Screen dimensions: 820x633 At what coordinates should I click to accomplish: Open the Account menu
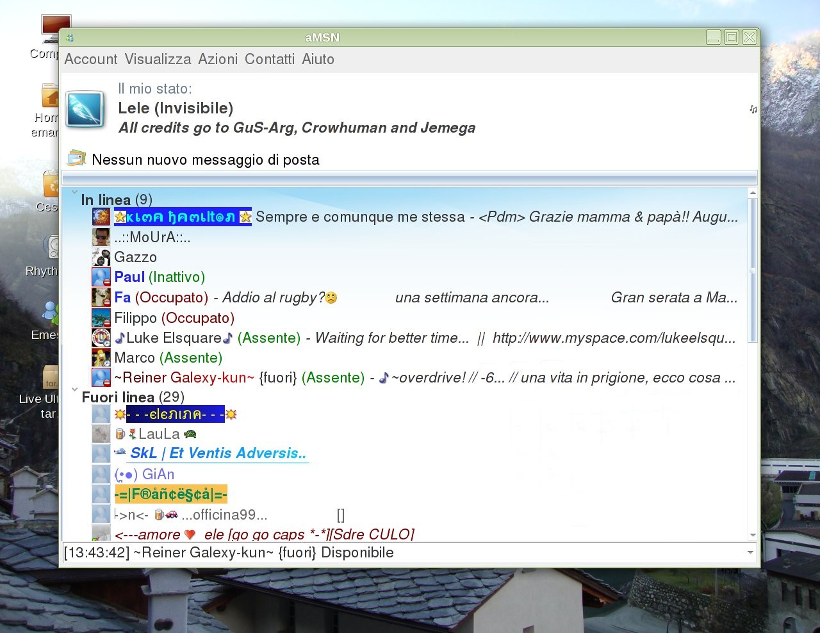pos(91,59)
